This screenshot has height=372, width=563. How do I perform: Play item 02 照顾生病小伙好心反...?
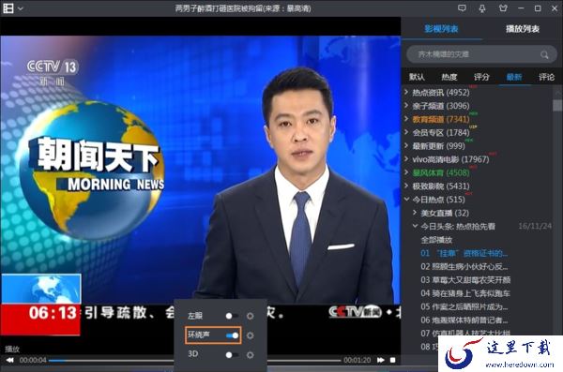click(464, 266)
